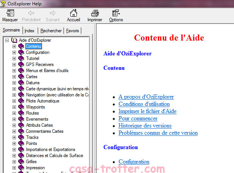Click the book icon beside Routes
Viewport: 234px width, 173px height.
[x=21, y=113]
